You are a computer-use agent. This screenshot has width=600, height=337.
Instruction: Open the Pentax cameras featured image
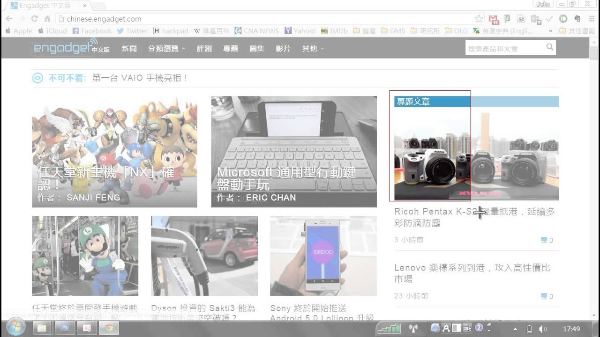(476, 154)
